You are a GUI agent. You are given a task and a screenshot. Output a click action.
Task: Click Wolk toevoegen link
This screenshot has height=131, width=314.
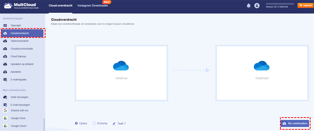(19, 97)
